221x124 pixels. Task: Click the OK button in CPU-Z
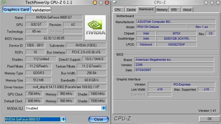pos(210,119)
